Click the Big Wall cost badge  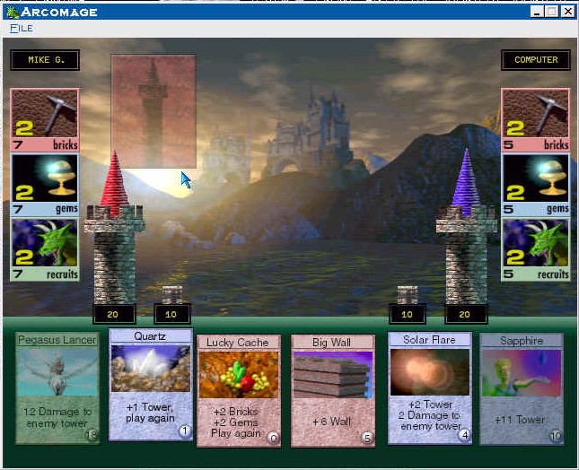click(367, 438)
